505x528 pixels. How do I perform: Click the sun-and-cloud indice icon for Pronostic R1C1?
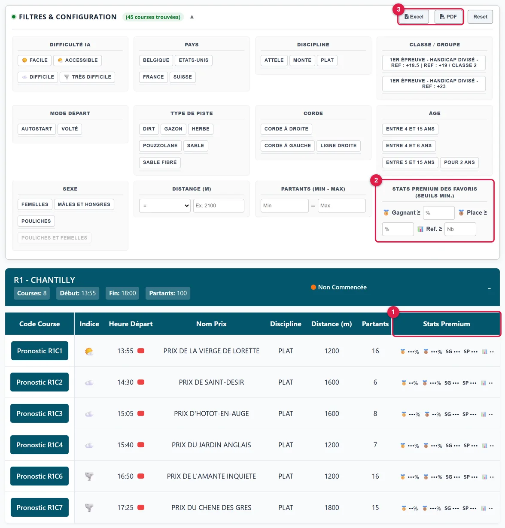point(89,352)
